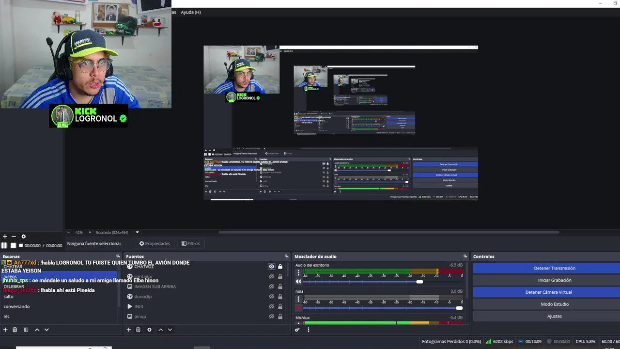Open Audio del escritorio options menu

point(298,273)
